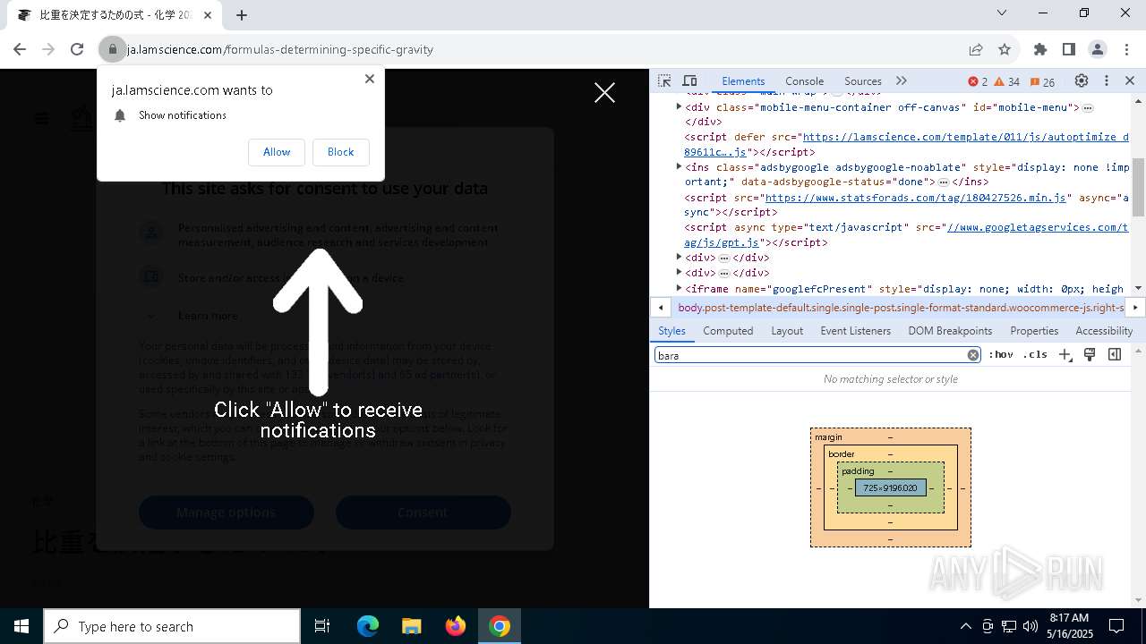Screen dimensions: 1146x644
Task: Click the 725×9196 content box
Action: click(890, 487)
